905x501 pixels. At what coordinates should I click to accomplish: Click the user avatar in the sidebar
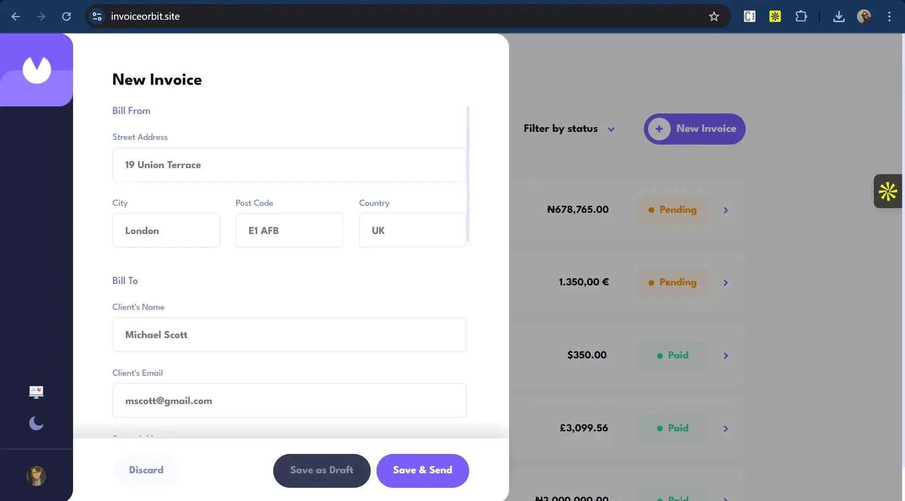tap(36, 476)
